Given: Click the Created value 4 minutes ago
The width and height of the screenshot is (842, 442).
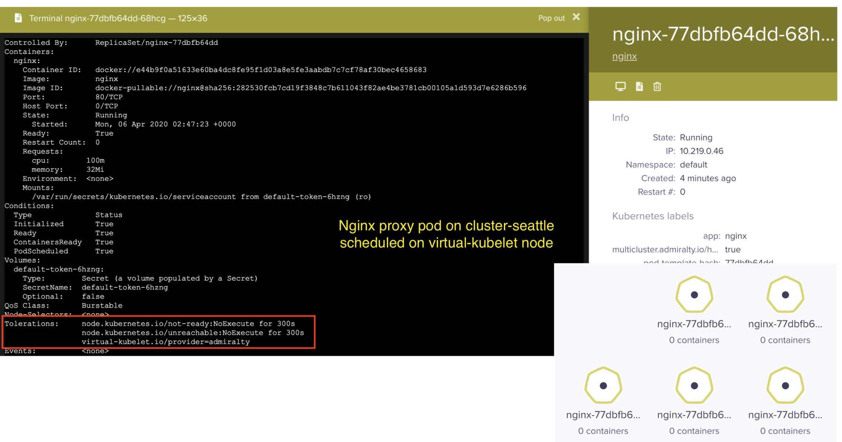Looking at the screenshot, I should [708, 178].
